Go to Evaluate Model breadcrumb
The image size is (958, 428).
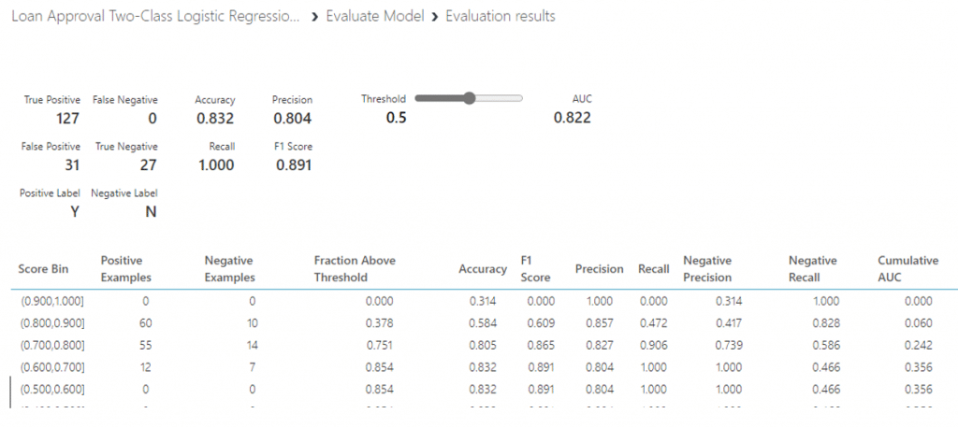pyautogui.click(x=374, y=17)
